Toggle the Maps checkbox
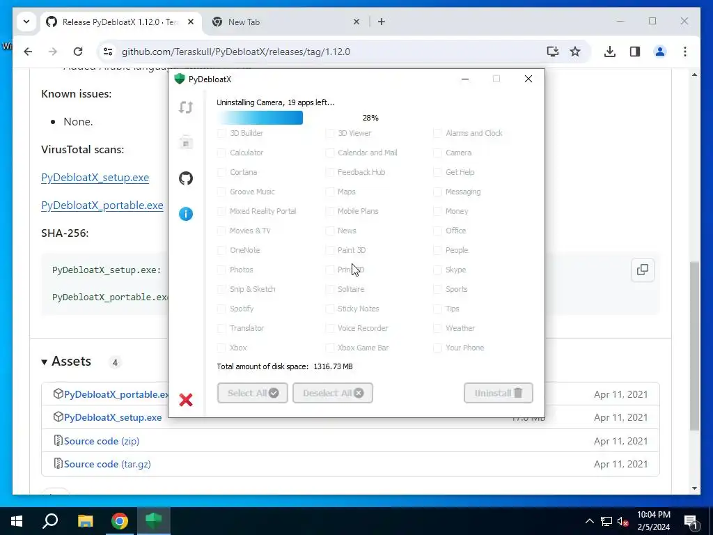The height and width of the screenshot is (535, 713). tap(329, 192)
